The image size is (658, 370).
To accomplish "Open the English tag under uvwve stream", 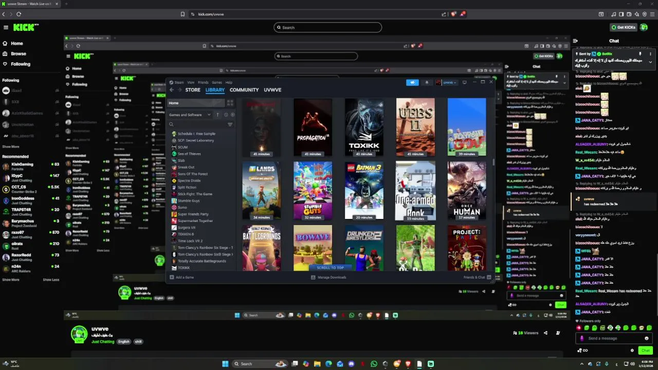I will (124, 342).
